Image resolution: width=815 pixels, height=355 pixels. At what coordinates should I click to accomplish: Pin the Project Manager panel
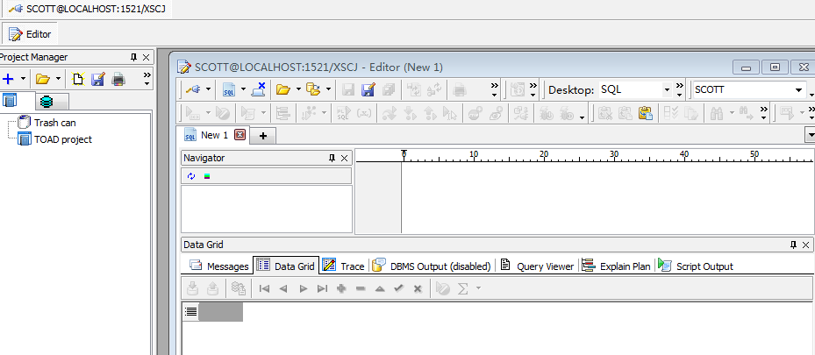[x=133, y=57]
